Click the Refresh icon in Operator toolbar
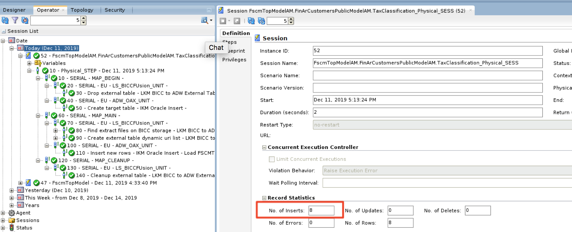Viewport: 572px width, 232px height. point(5,20)
